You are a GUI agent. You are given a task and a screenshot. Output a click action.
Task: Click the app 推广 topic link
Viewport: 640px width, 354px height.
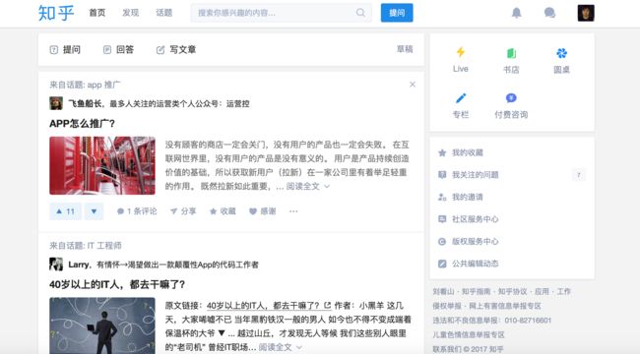[x=103, y=85]
